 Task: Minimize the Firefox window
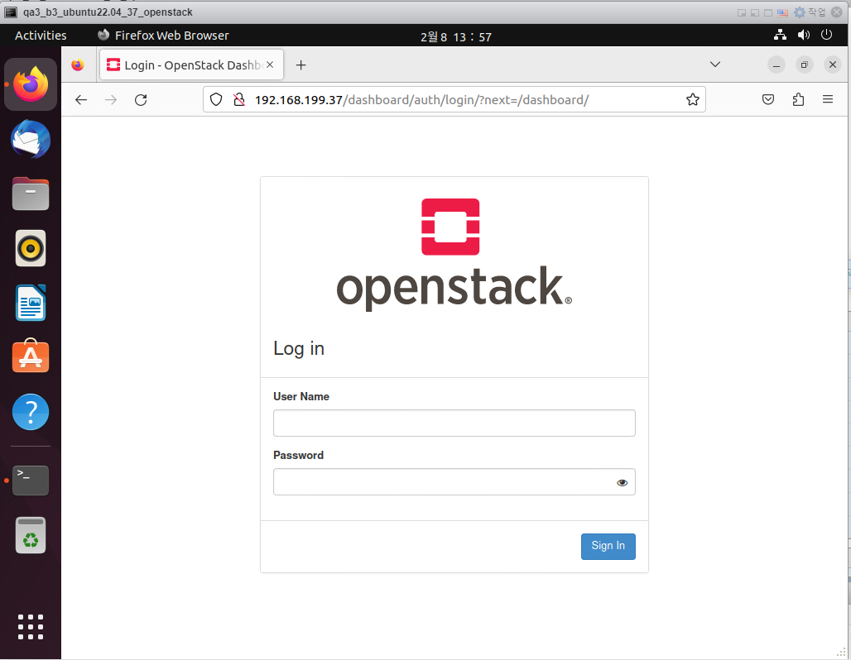pyautogui.click(x=776, y=65)
